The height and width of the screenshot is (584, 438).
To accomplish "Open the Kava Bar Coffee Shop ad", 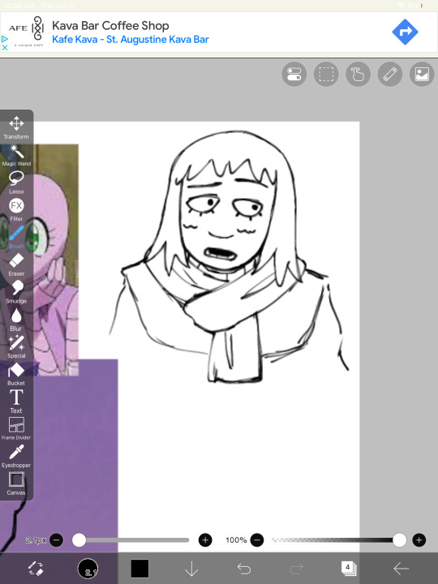I will pos(110,25).
